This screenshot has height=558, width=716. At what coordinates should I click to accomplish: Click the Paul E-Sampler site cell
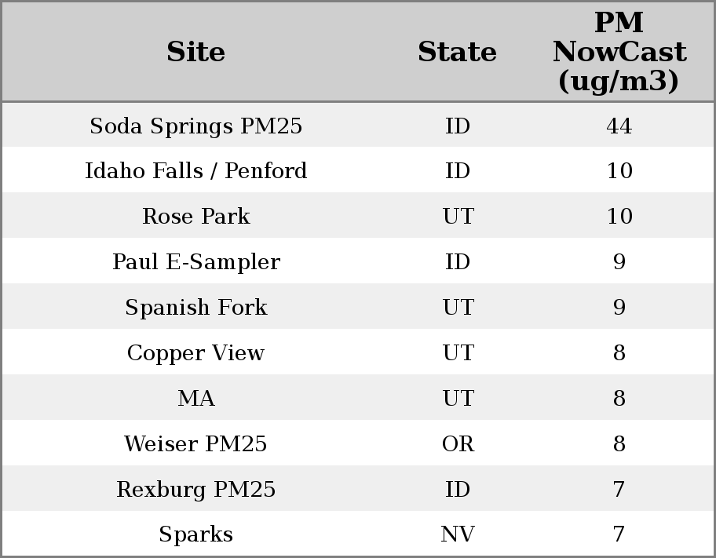(x=196, y=262)
